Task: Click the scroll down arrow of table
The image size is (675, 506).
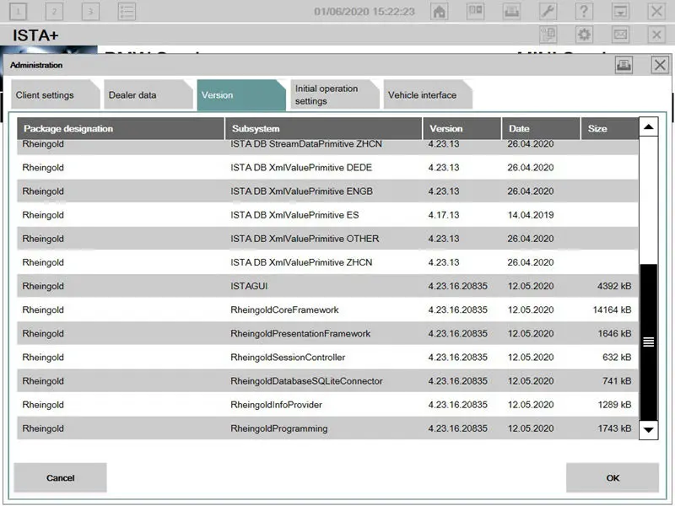Action: click(648, 429)
